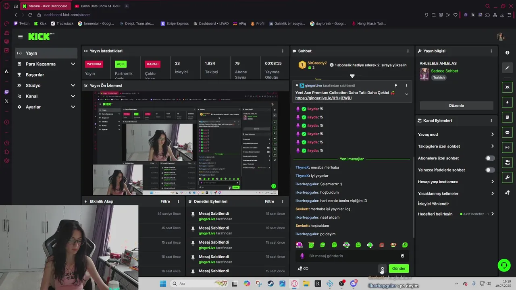Click the lightning bolt widget icon
This screenshot has height=290, width=516.
click(x=507, y=102)
